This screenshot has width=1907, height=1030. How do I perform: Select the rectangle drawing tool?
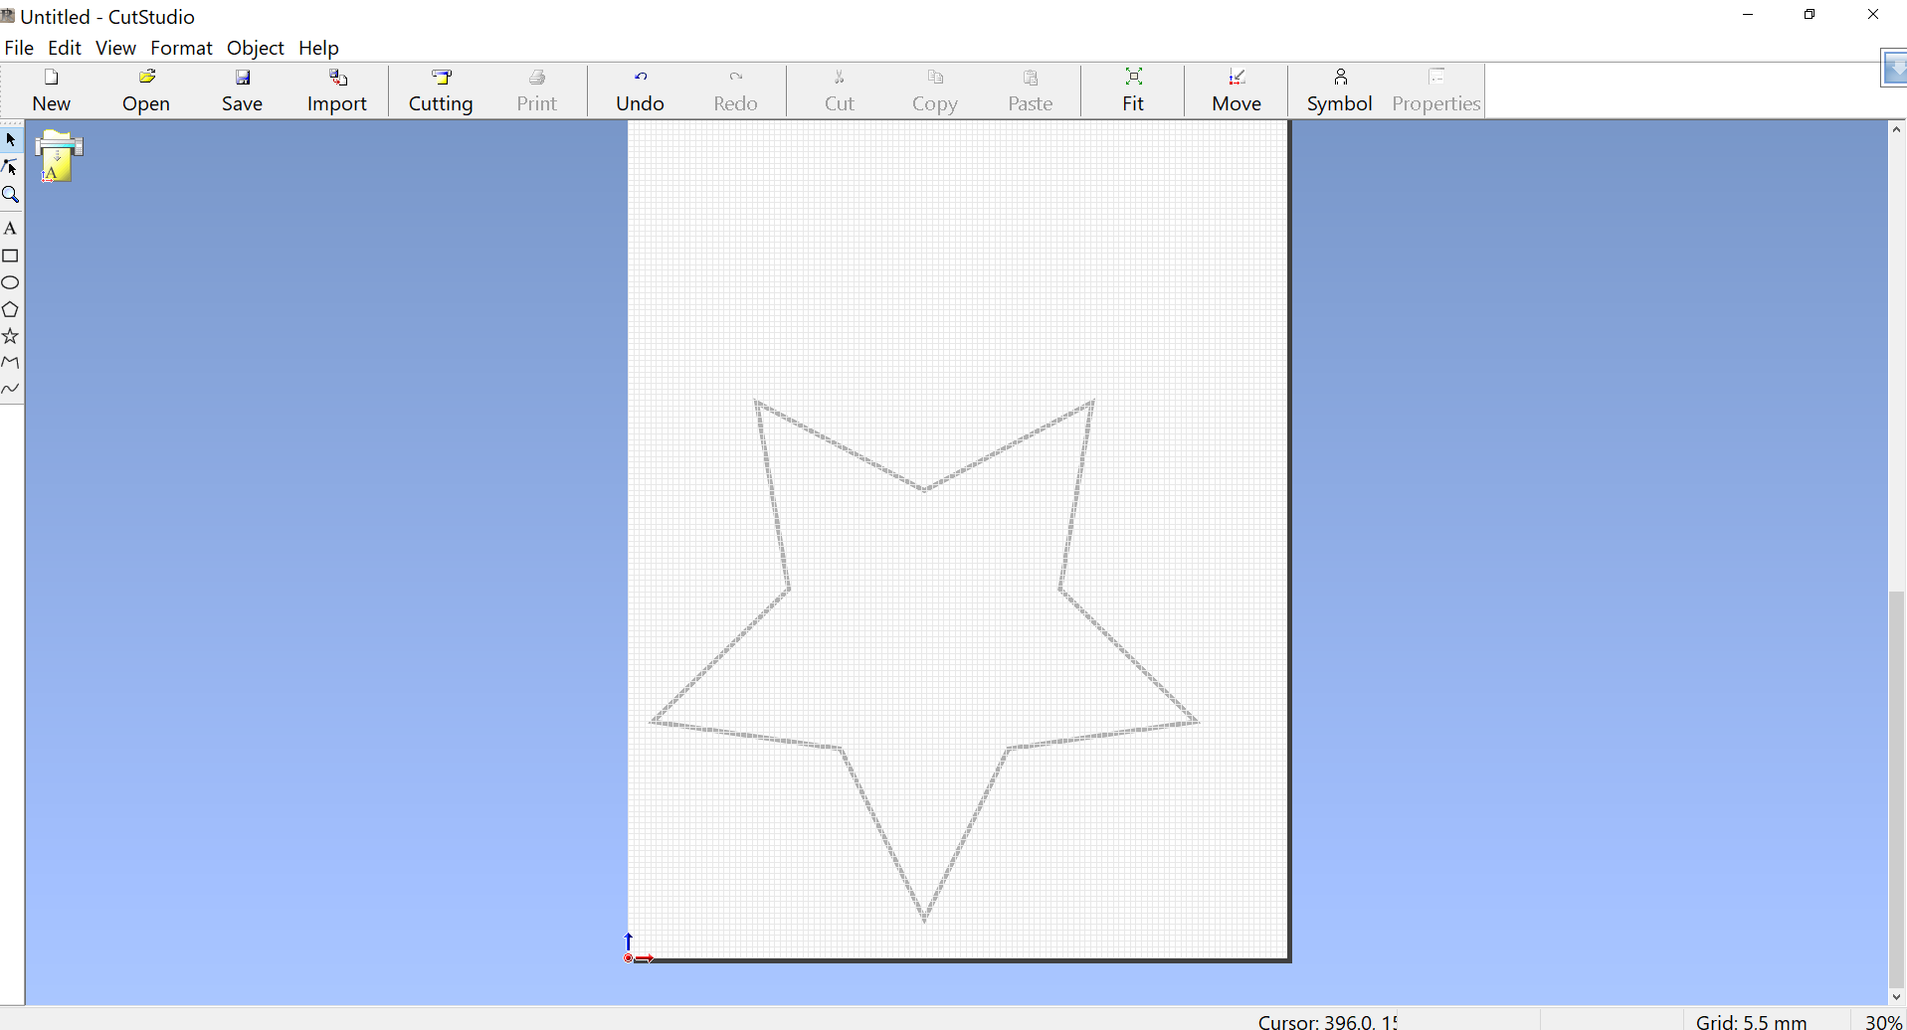(11, 256)
